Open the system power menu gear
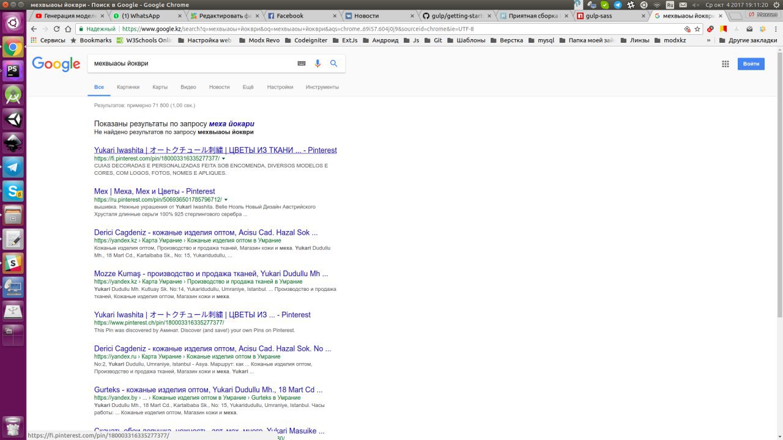 tap(776, 5)
